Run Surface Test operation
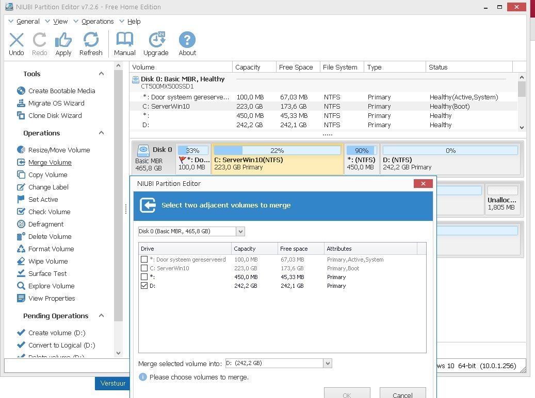 point(47,274)
